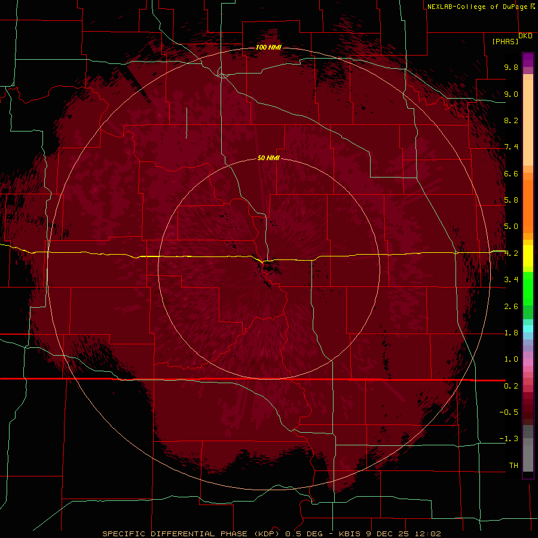Click the KBIS 9 DEC 25 12:02 timestamp

(x=390, y=534)
